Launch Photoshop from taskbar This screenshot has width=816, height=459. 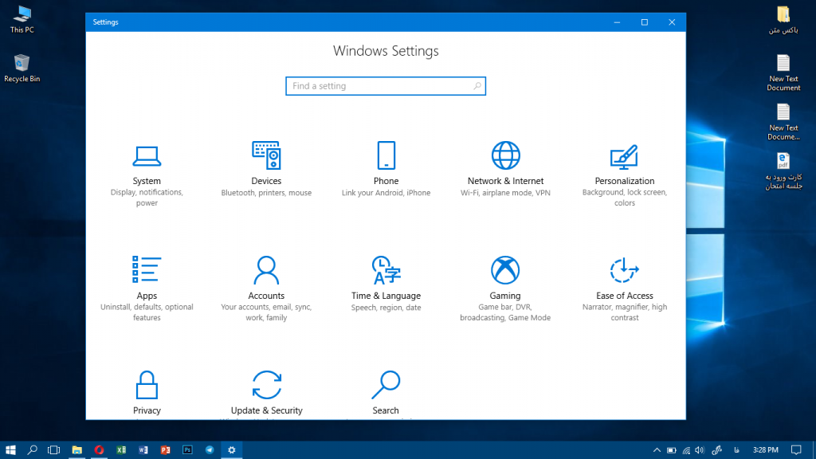point(187,449)
